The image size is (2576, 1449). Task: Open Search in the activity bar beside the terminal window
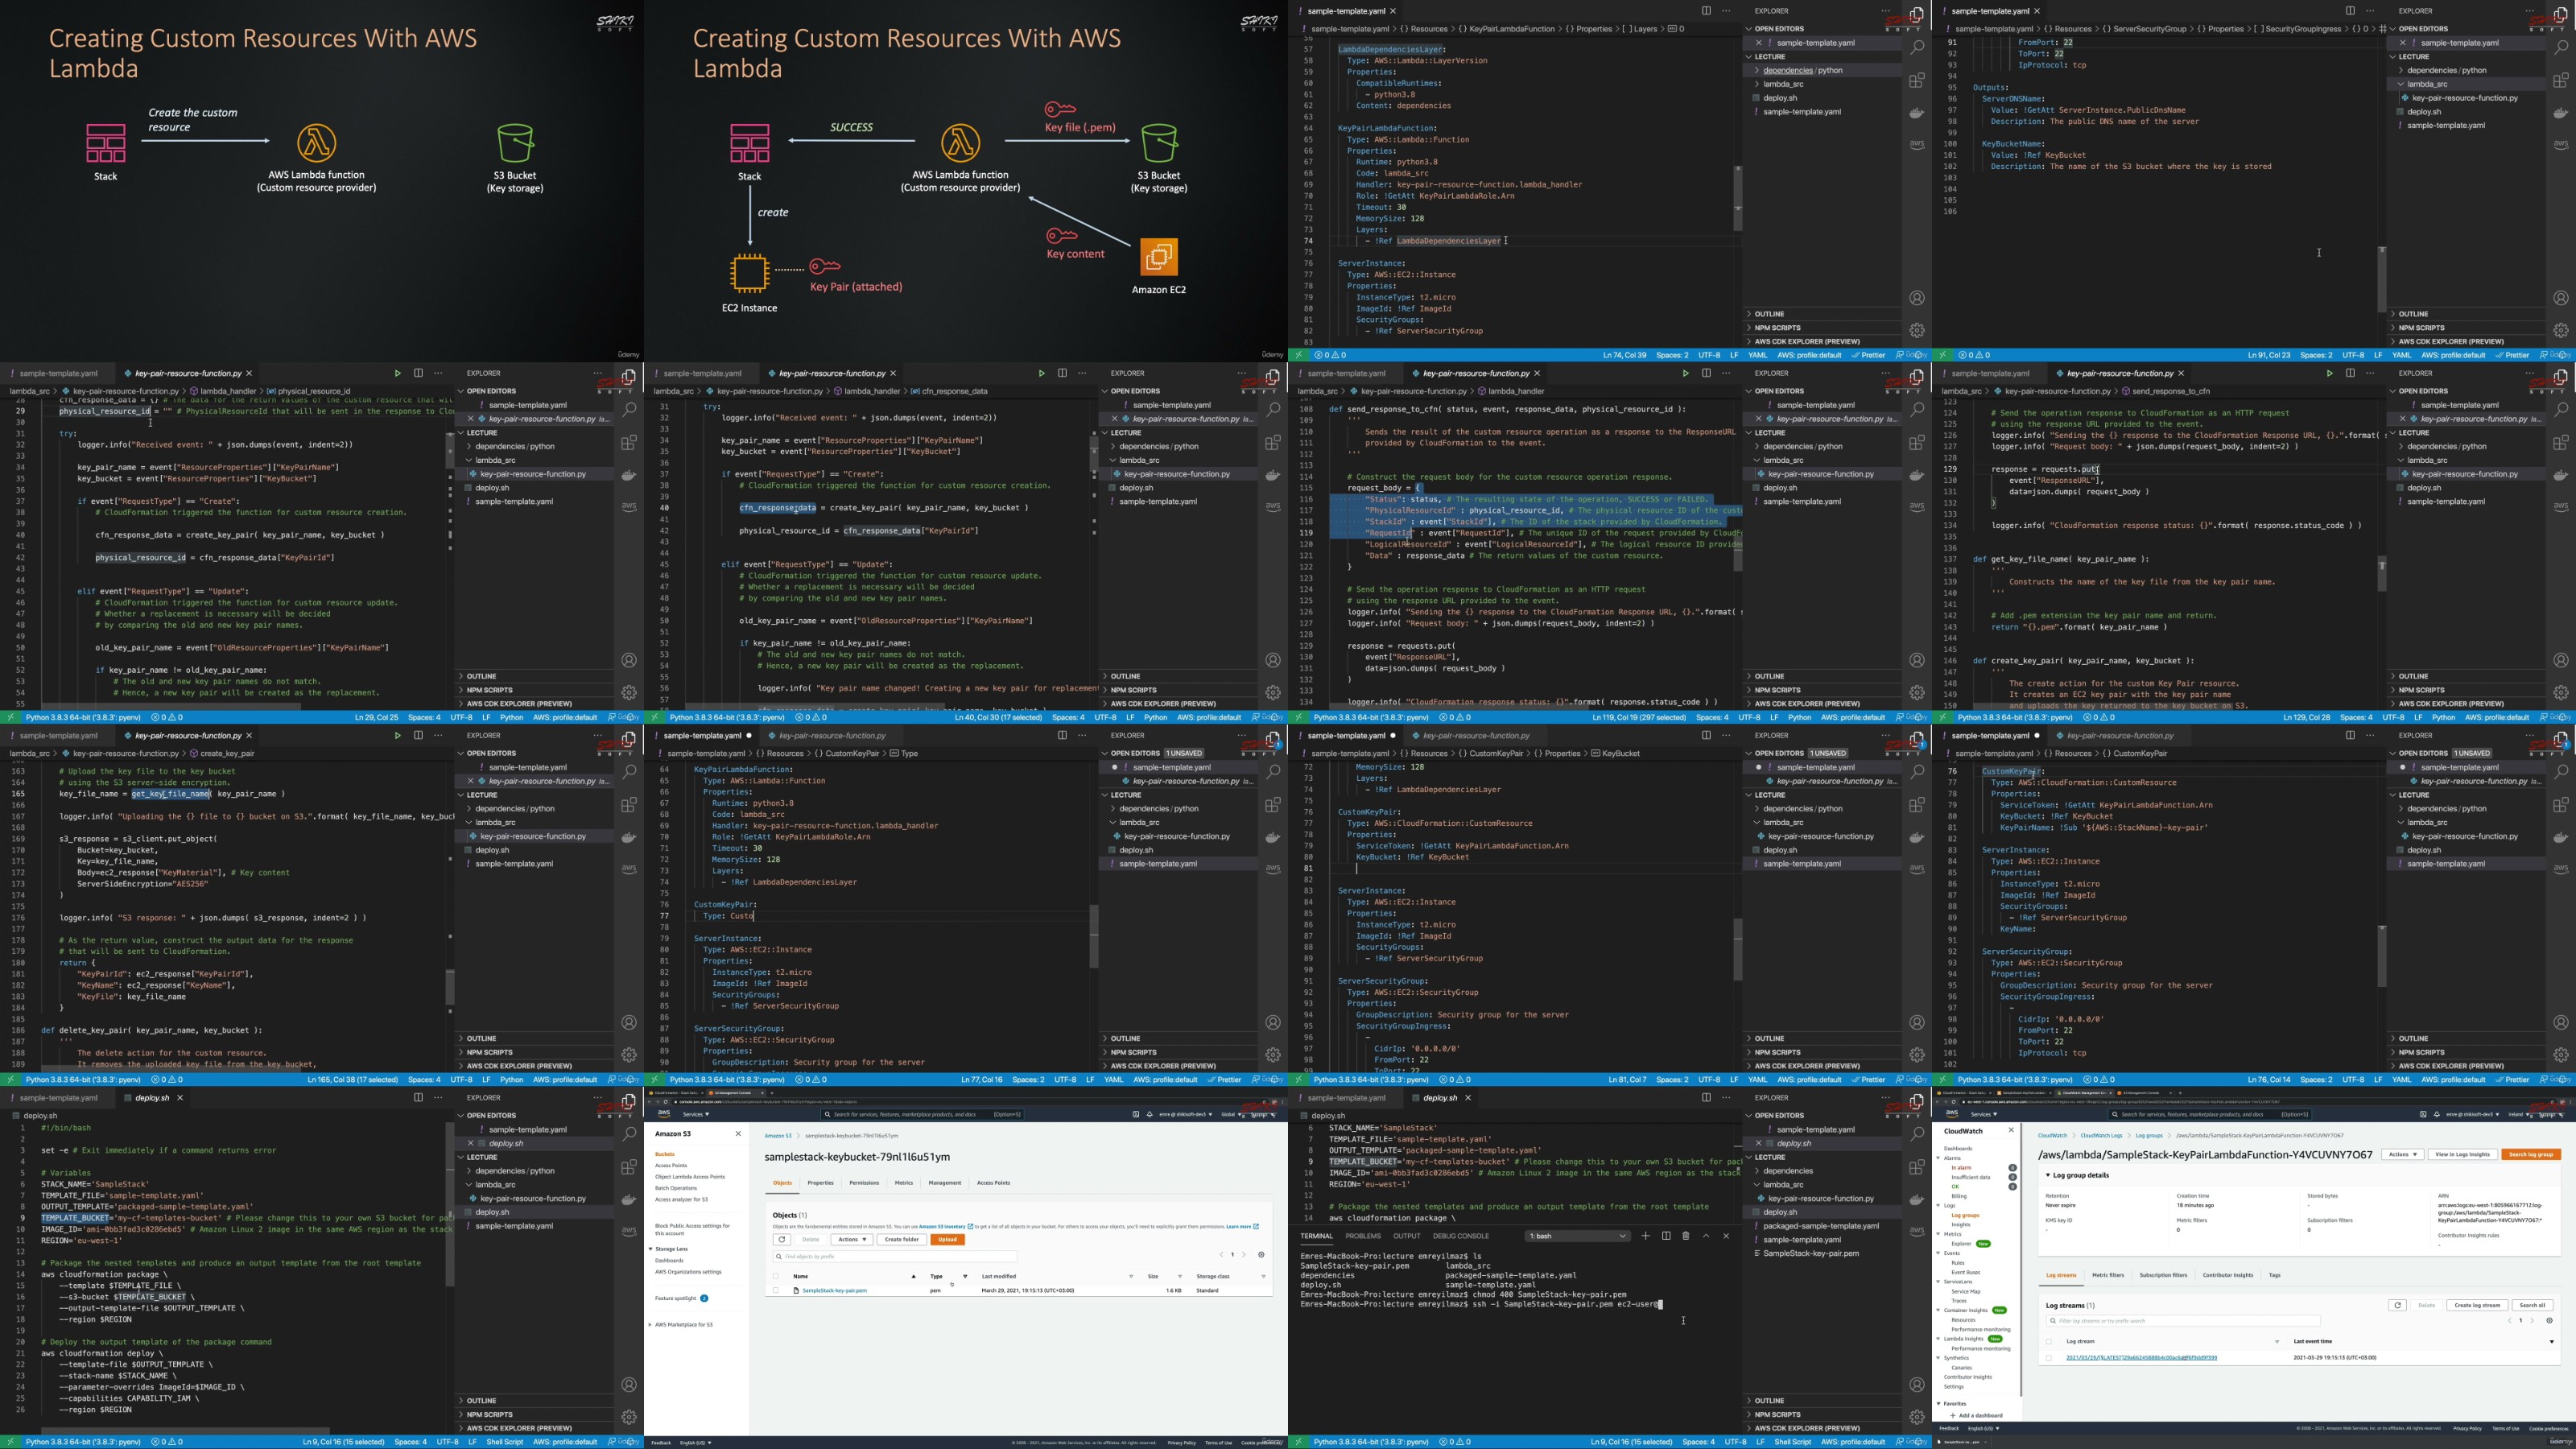pyautogui.click(x=1916, y=1134)
